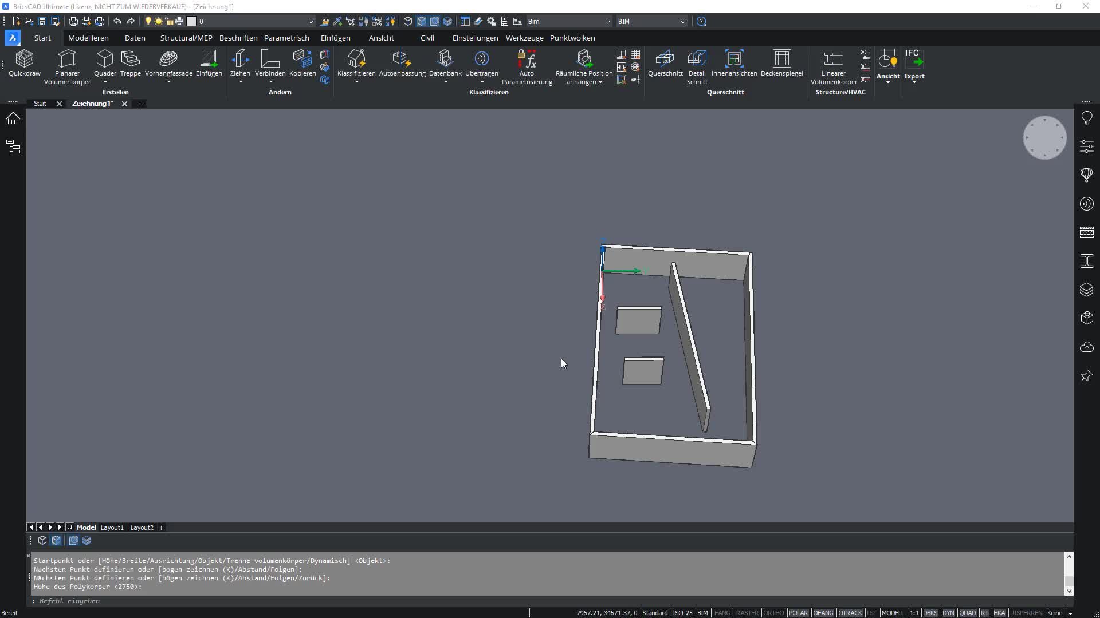Open the layers panel icon on right sidebar
This screenshot has height=618, width=1100.
click(1087, 290)
